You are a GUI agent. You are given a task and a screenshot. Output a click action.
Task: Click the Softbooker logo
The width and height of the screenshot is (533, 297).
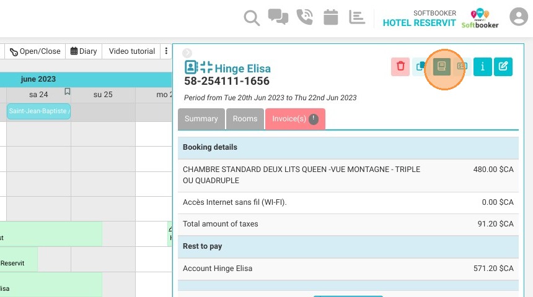tap(480, 19)
